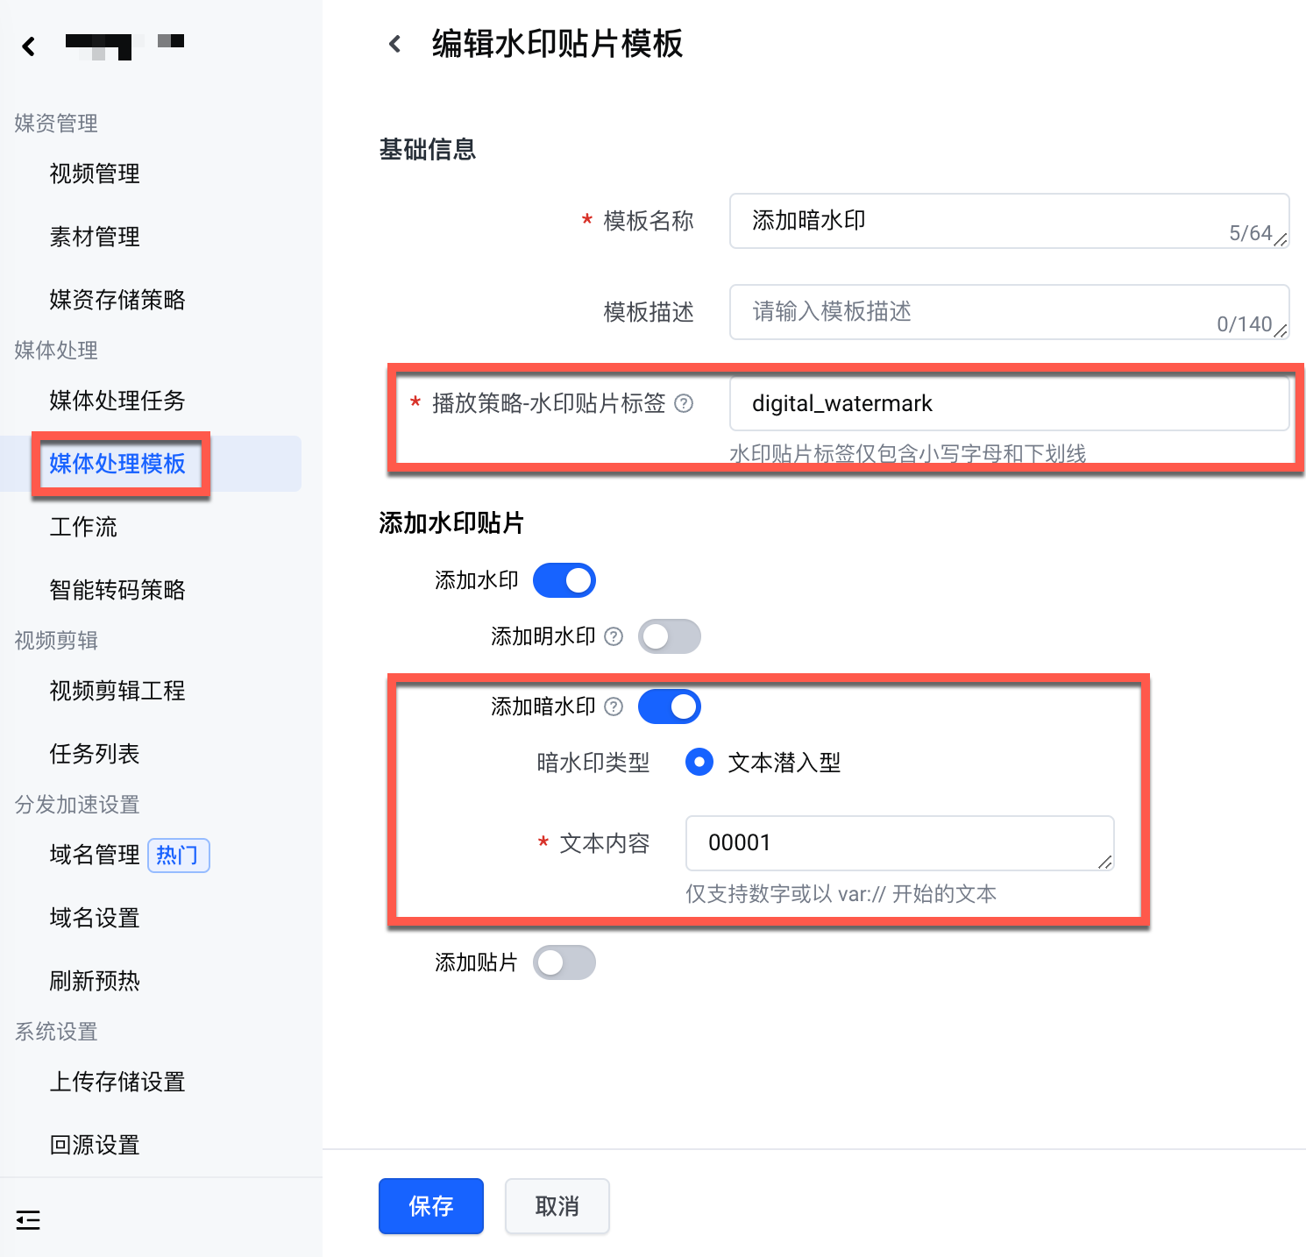Viewport: 1306px width, 1257px height.
Task: Go back using sidebar back arrow
Action: pyautogui.click(x=29, y=46)
